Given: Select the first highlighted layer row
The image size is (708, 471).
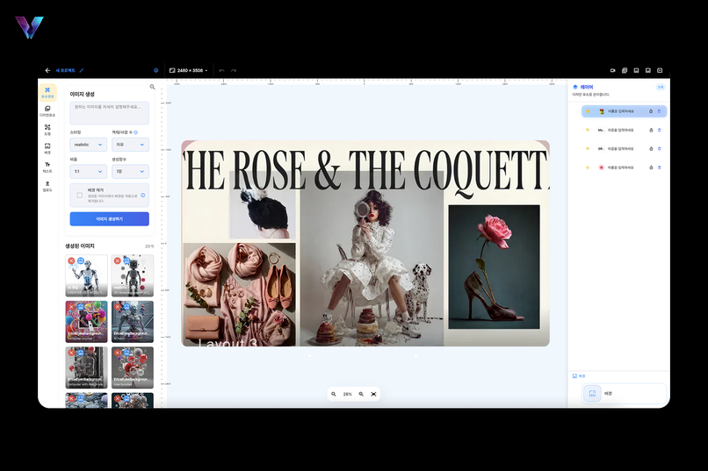Looking at the screenshot, I should click(x=624, y=111).
